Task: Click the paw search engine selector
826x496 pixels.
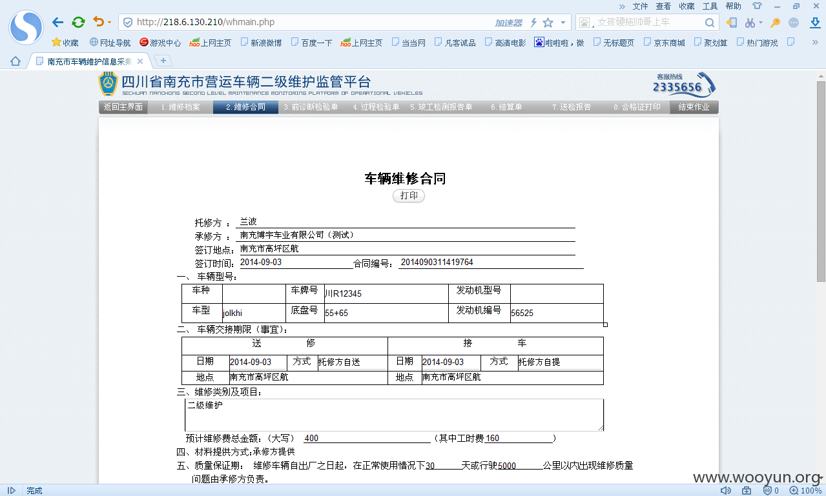Action: pyautogui.click(x=586, y=23)
